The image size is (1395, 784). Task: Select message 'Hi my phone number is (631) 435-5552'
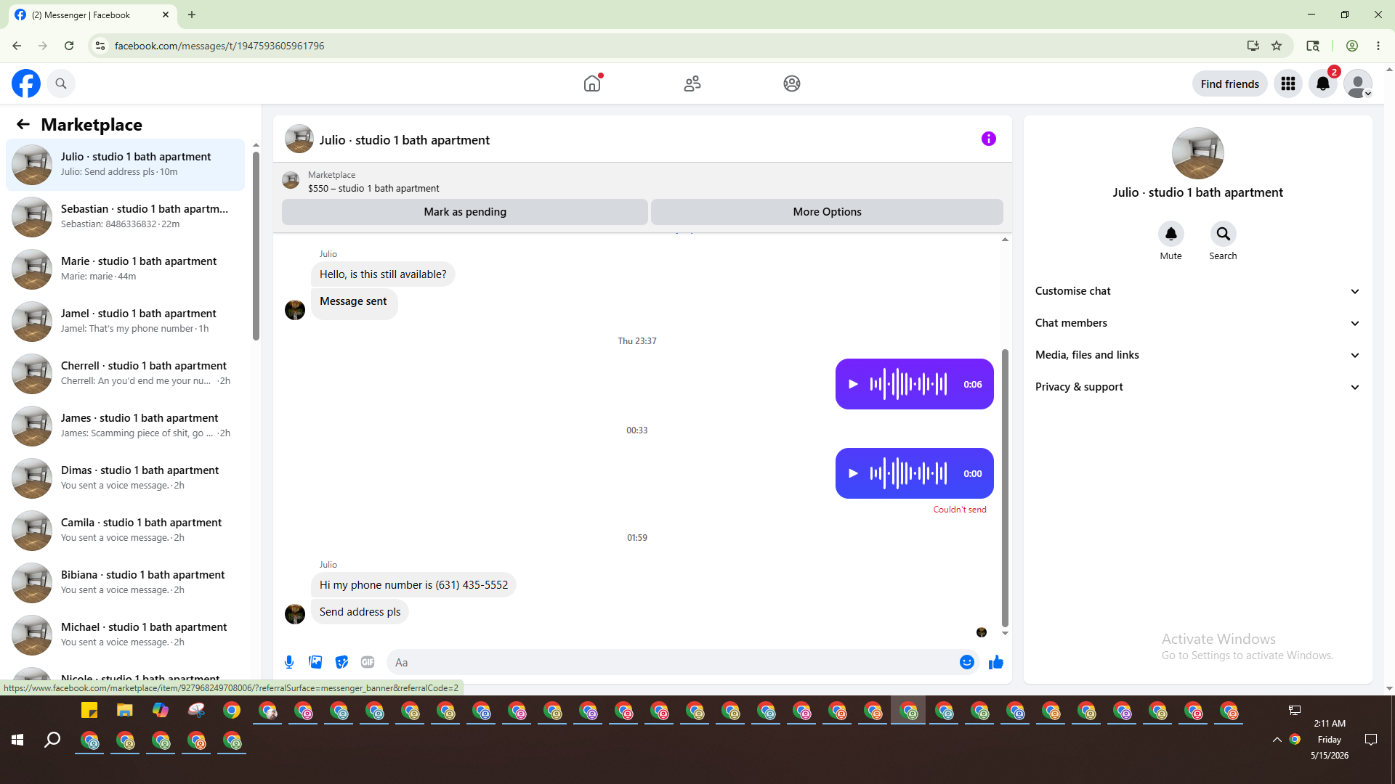tap(413, 585)
